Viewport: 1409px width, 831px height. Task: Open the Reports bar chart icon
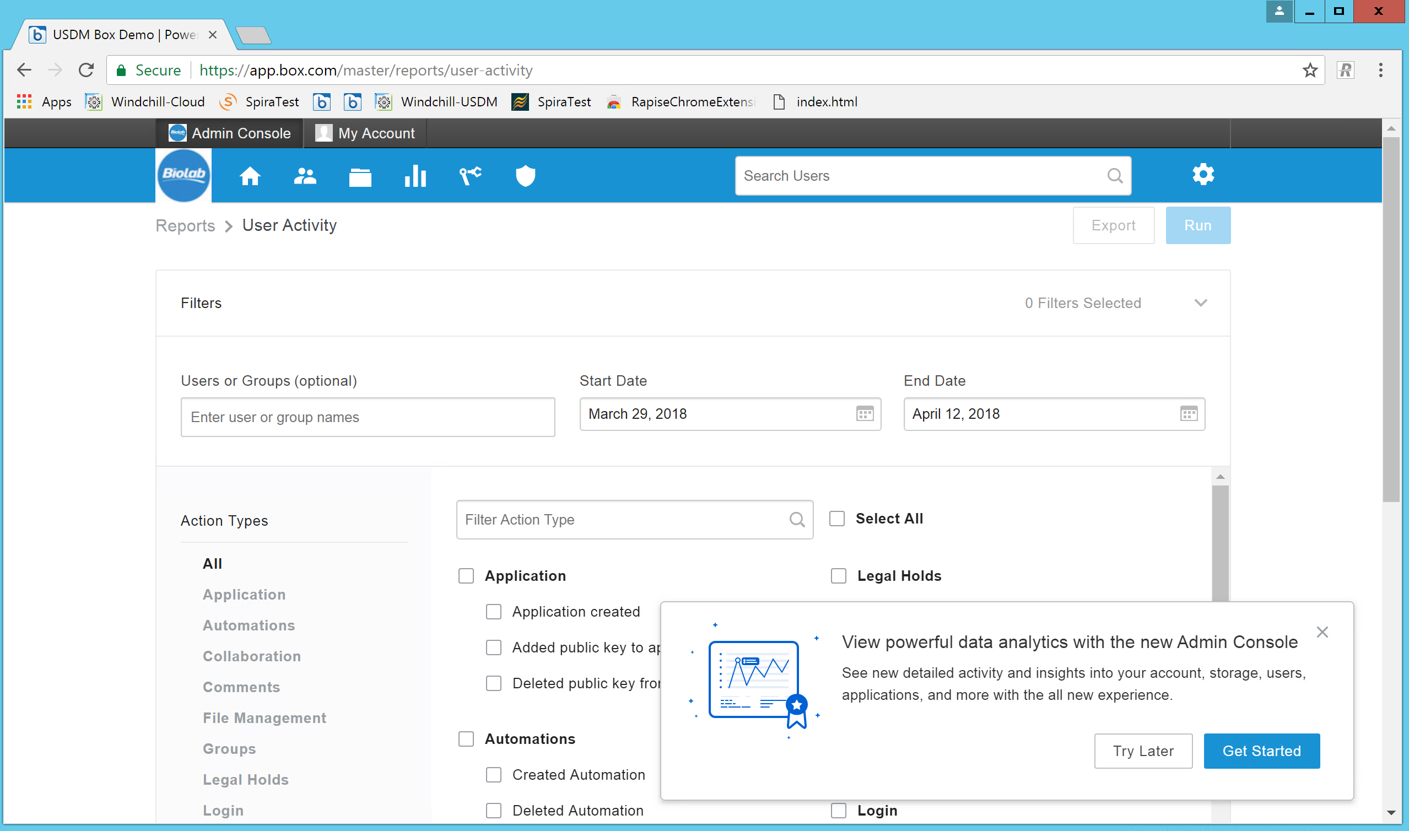415,176
